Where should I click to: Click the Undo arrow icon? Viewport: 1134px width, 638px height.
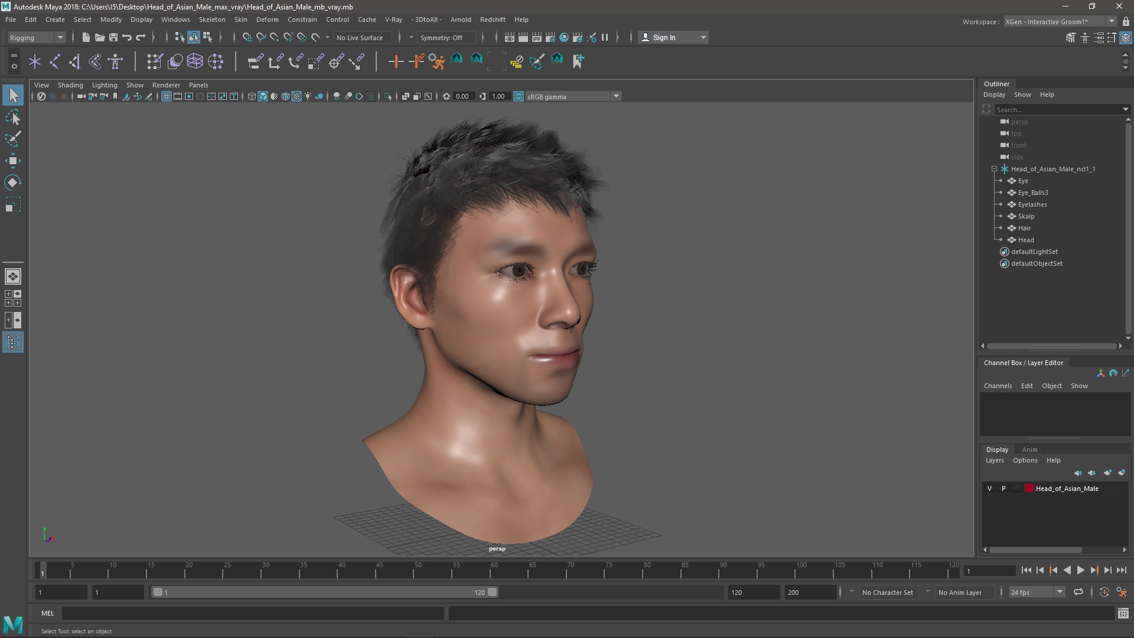click(127, 37)
